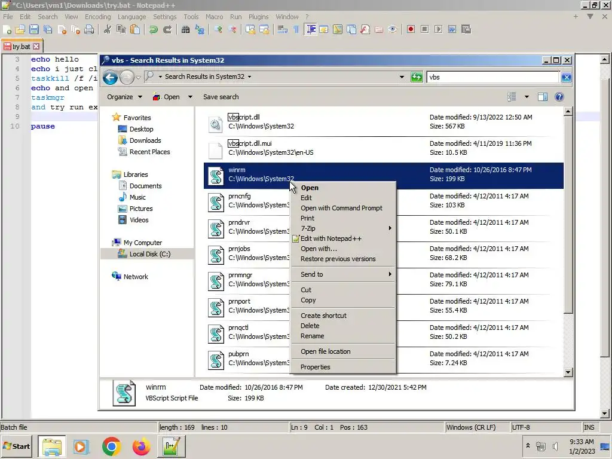Click Start Recording macro red dot

pyautogui.click(x=411, y=30)
